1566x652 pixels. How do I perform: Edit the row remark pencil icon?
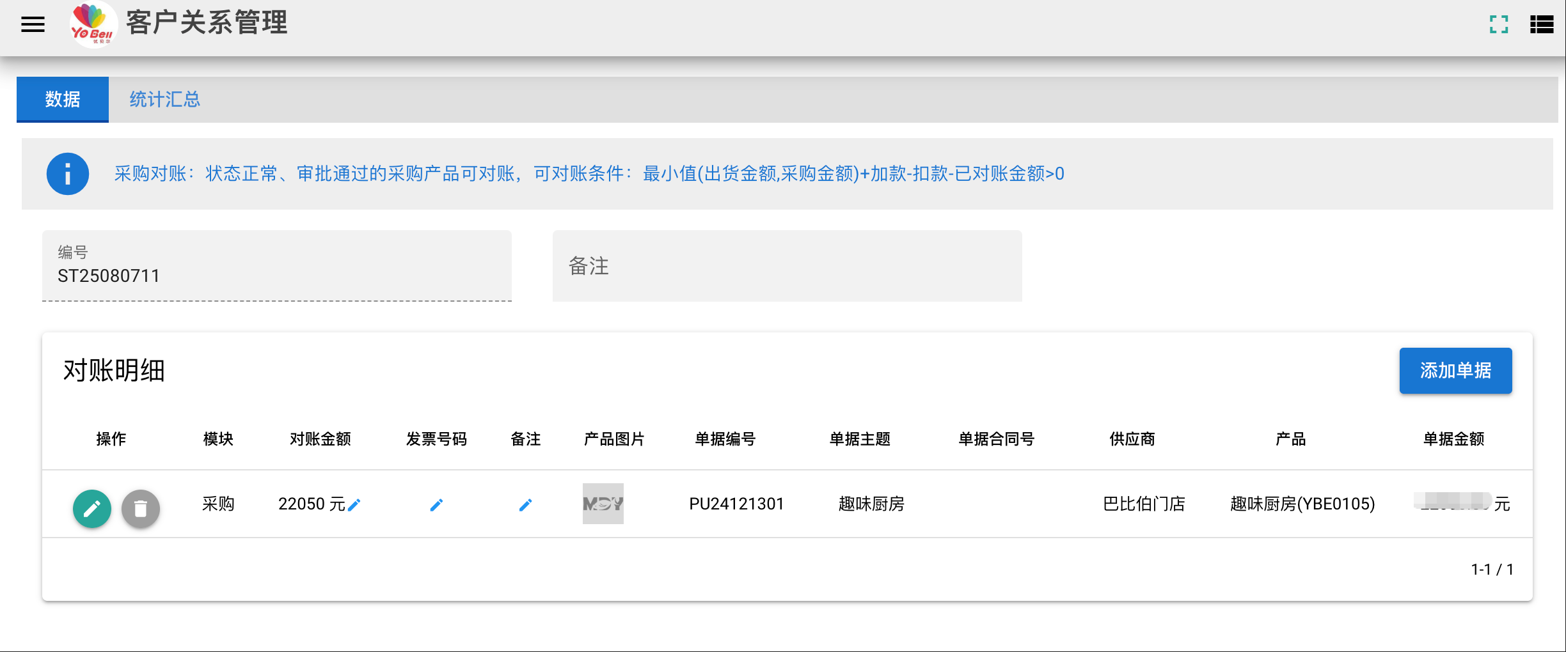525,505
